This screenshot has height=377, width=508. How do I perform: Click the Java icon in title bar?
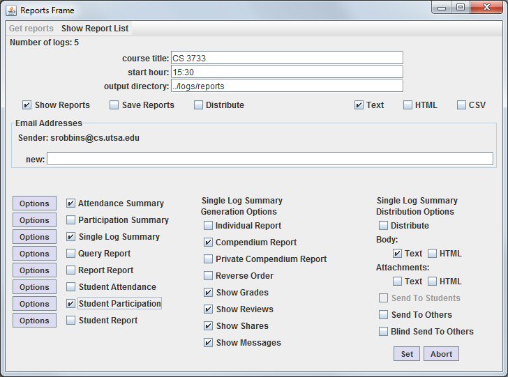[11, 10]
